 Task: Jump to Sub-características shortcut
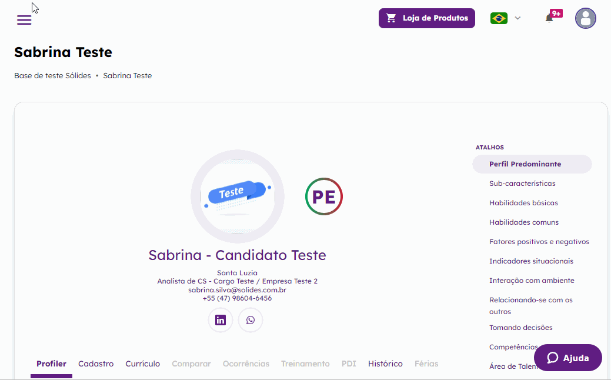coord(522,184)
